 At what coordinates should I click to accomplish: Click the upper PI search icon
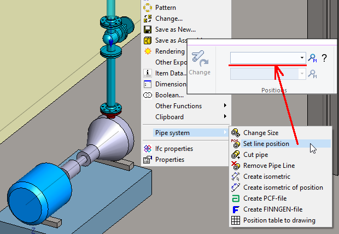coord(313,58)
